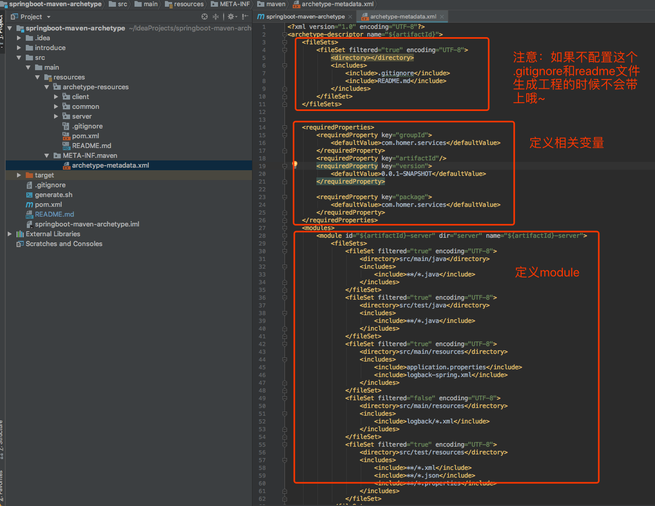The height and width of the screenshot is (506, 655).
Task: Collapse the resources folder arrow
Action: pos(38,77)
